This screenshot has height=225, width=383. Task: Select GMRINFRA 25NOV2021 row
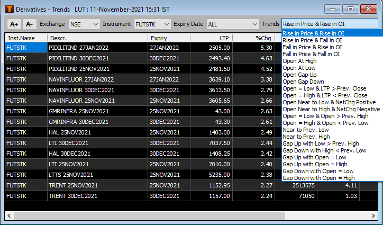click(143, 111)
